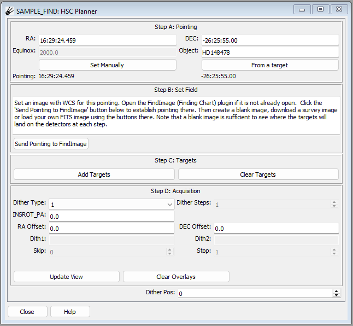Open the Dither Type dropdown
The height and width of the screenshot is (326, 353).
[x=111, y=205]
